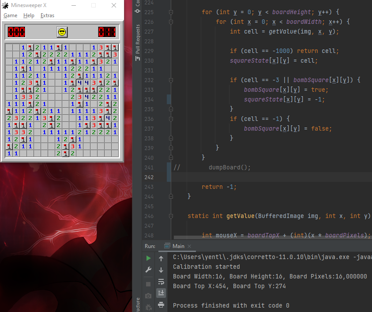Image resolution: width=372 pixels, height=312 pixels.
Task: Click the commented dumpBoard(); call
Action: (x=229, y=168)
